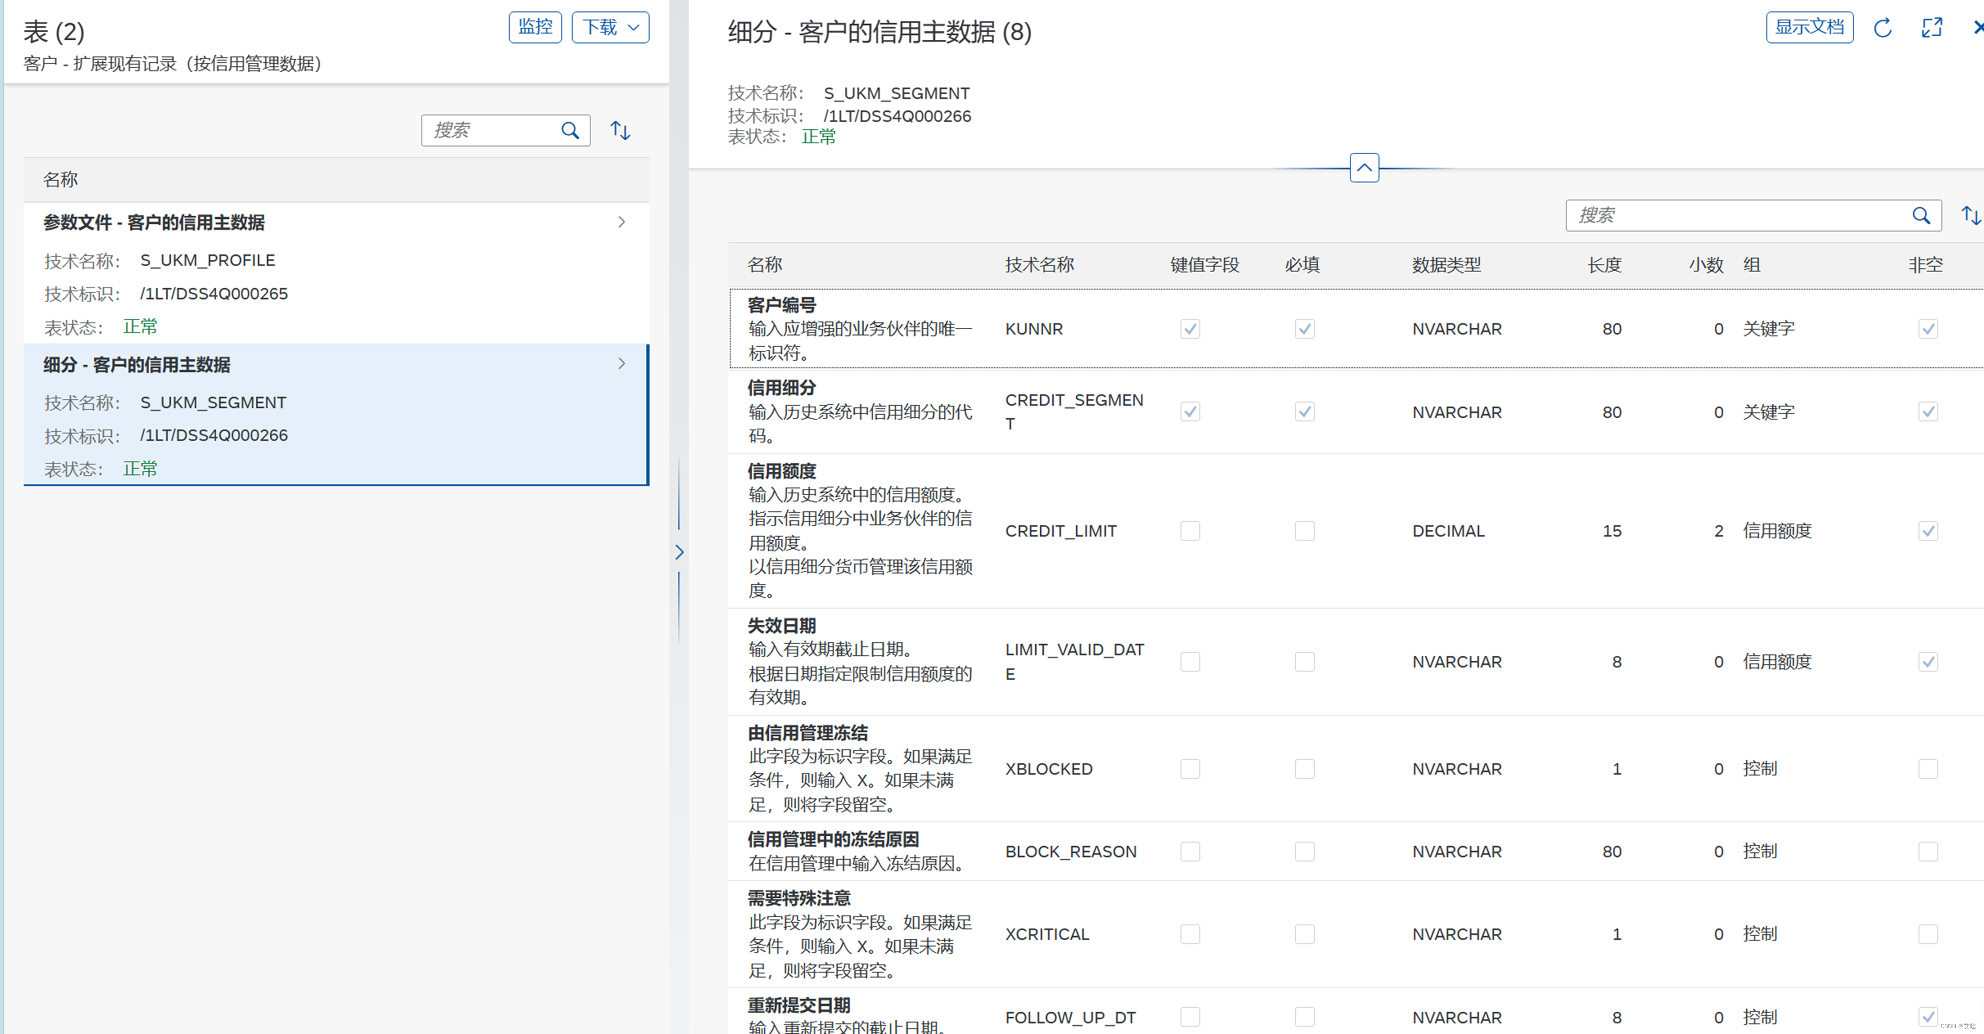
Task: Click the 名称 column header in fields table
Action: 765,265
